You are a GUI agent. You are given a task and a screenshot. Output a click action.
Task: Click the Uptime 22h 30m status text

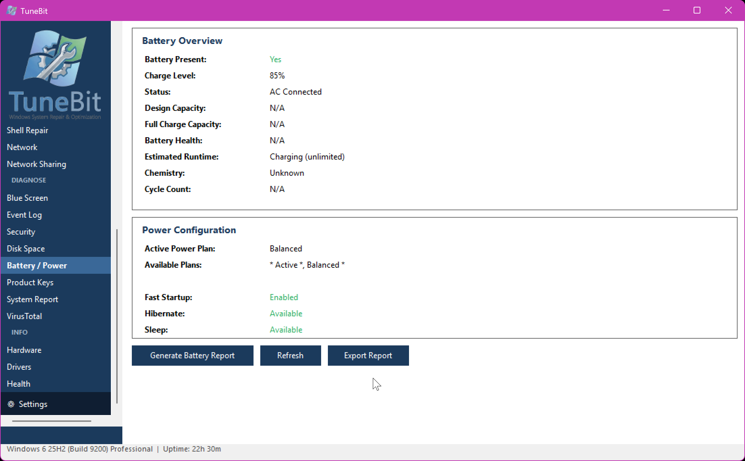(x=192, y=449)
